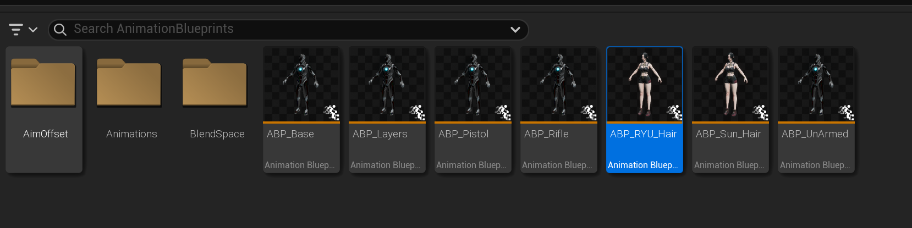Select the ABP_Sun_Hair character thumbnail

(730, 84)
